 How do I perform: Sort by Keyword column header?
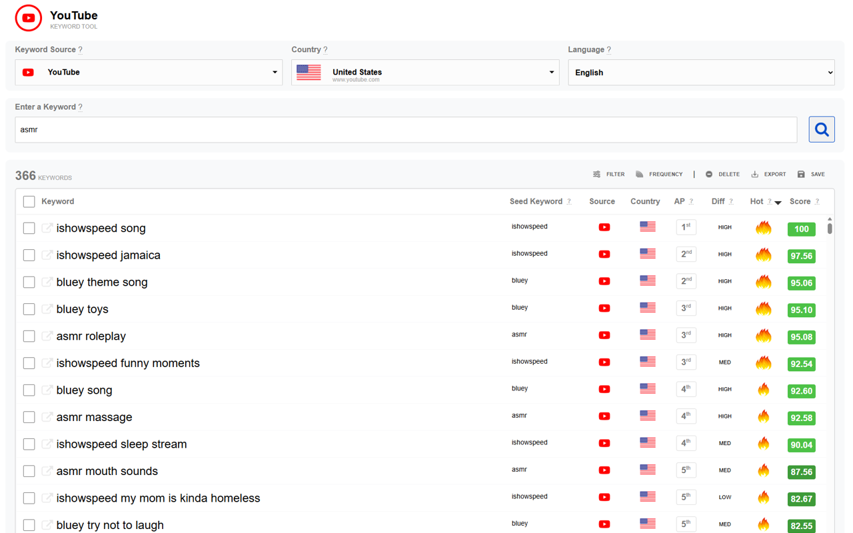tap(58, 201)
